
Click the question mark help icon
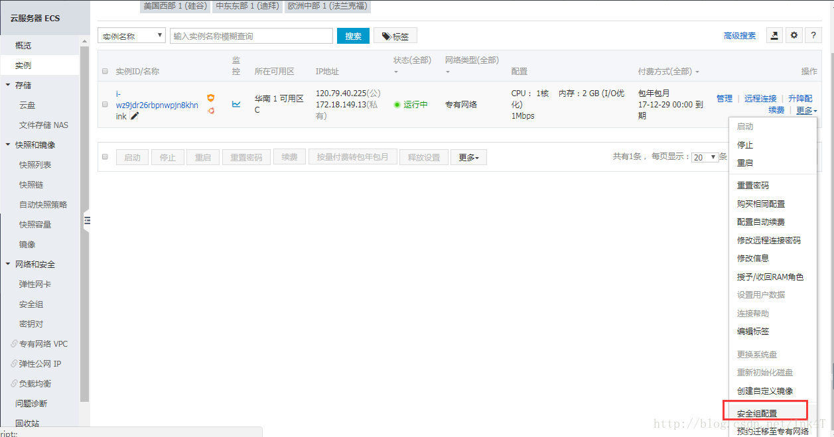click(x=814, y=36)
